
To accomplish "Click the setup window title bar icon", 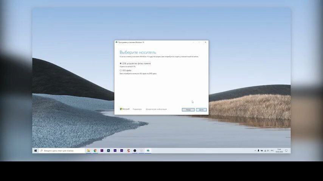I will [x=116, y=42].
